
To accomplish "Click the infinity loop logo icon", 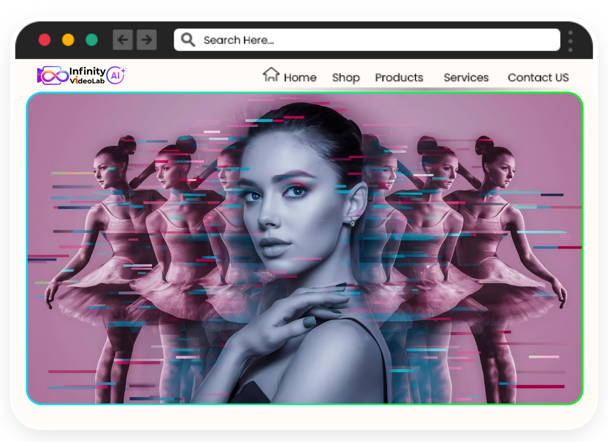I will pyautogui.click(x=53, y=76).
